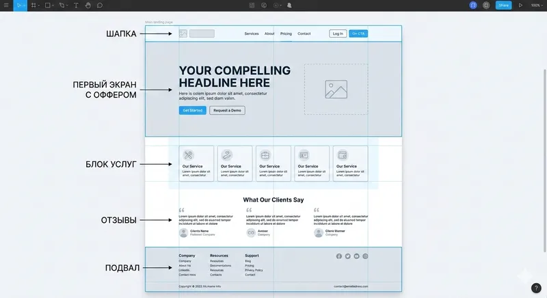This screenshot has width=547, height=298.
Task: Select the Pen tool
Action: [x=62, y=5]
